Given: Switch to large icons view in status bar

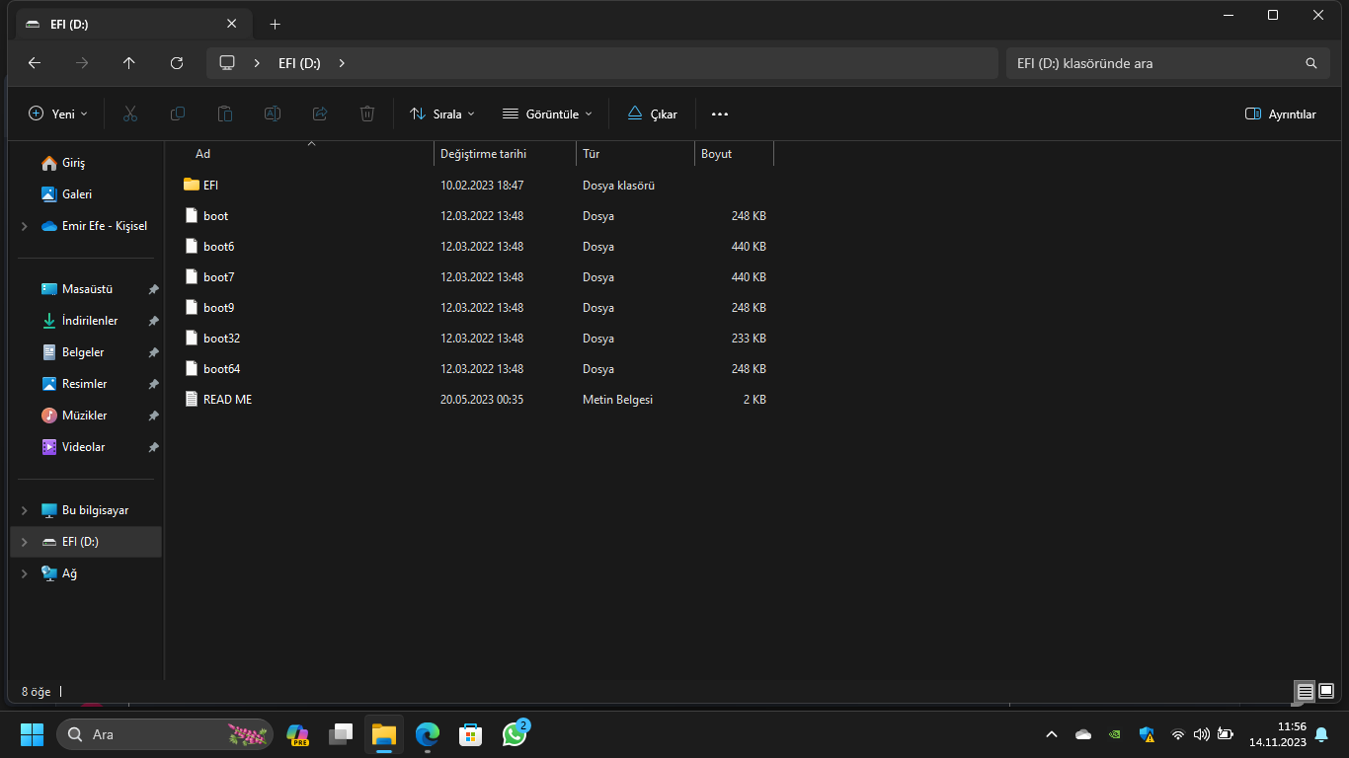Looking at the screenshot, I should pyautogui.click(x=1326, y=691).
